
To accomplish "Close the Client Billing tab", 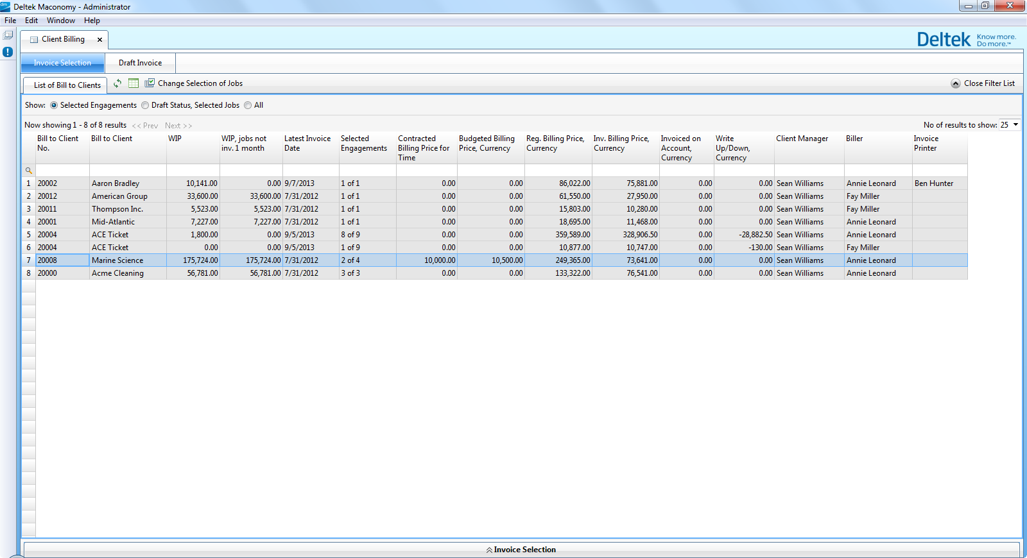I will point(99,40).
